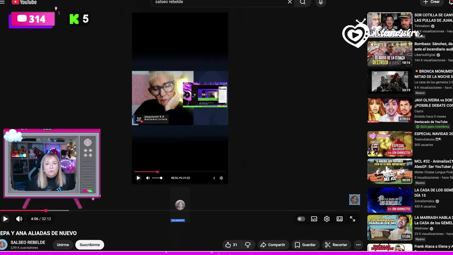453x255 pixels.
Task: Open main player settings gear
Action: (x=327, y=219)
